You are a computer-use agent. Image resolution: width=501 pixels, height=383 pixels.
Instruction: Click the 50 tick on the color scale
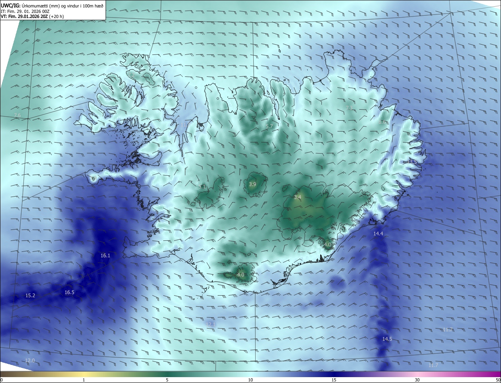pyautogui.click(x=498, y=380)
